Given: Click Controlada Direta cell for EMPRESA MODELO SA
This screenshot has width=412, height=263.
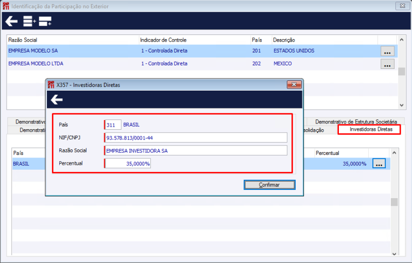Looking at the screenshot, I should 164,50.
